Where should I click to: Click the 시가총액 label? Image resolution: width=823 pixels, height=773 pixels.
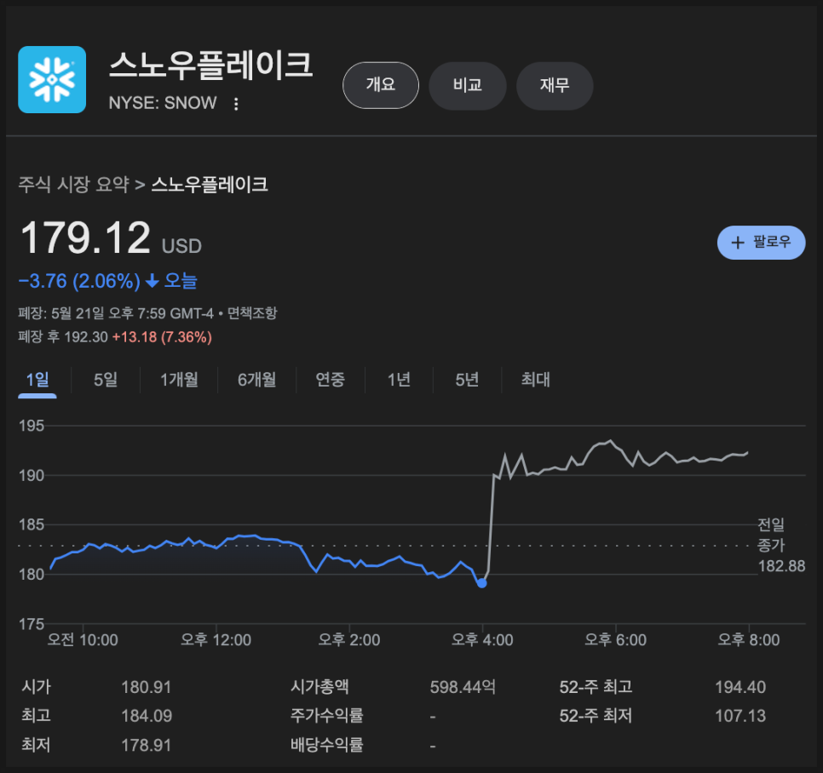(319, 686)
